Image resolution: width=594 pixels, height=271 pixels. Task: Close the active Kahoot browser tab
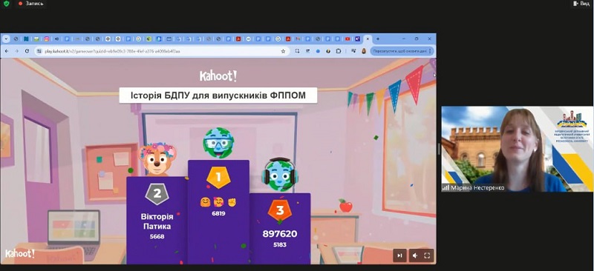pos(368,39)
